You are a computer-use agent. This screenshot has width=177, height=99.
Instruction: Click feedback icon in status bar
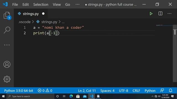162,90
